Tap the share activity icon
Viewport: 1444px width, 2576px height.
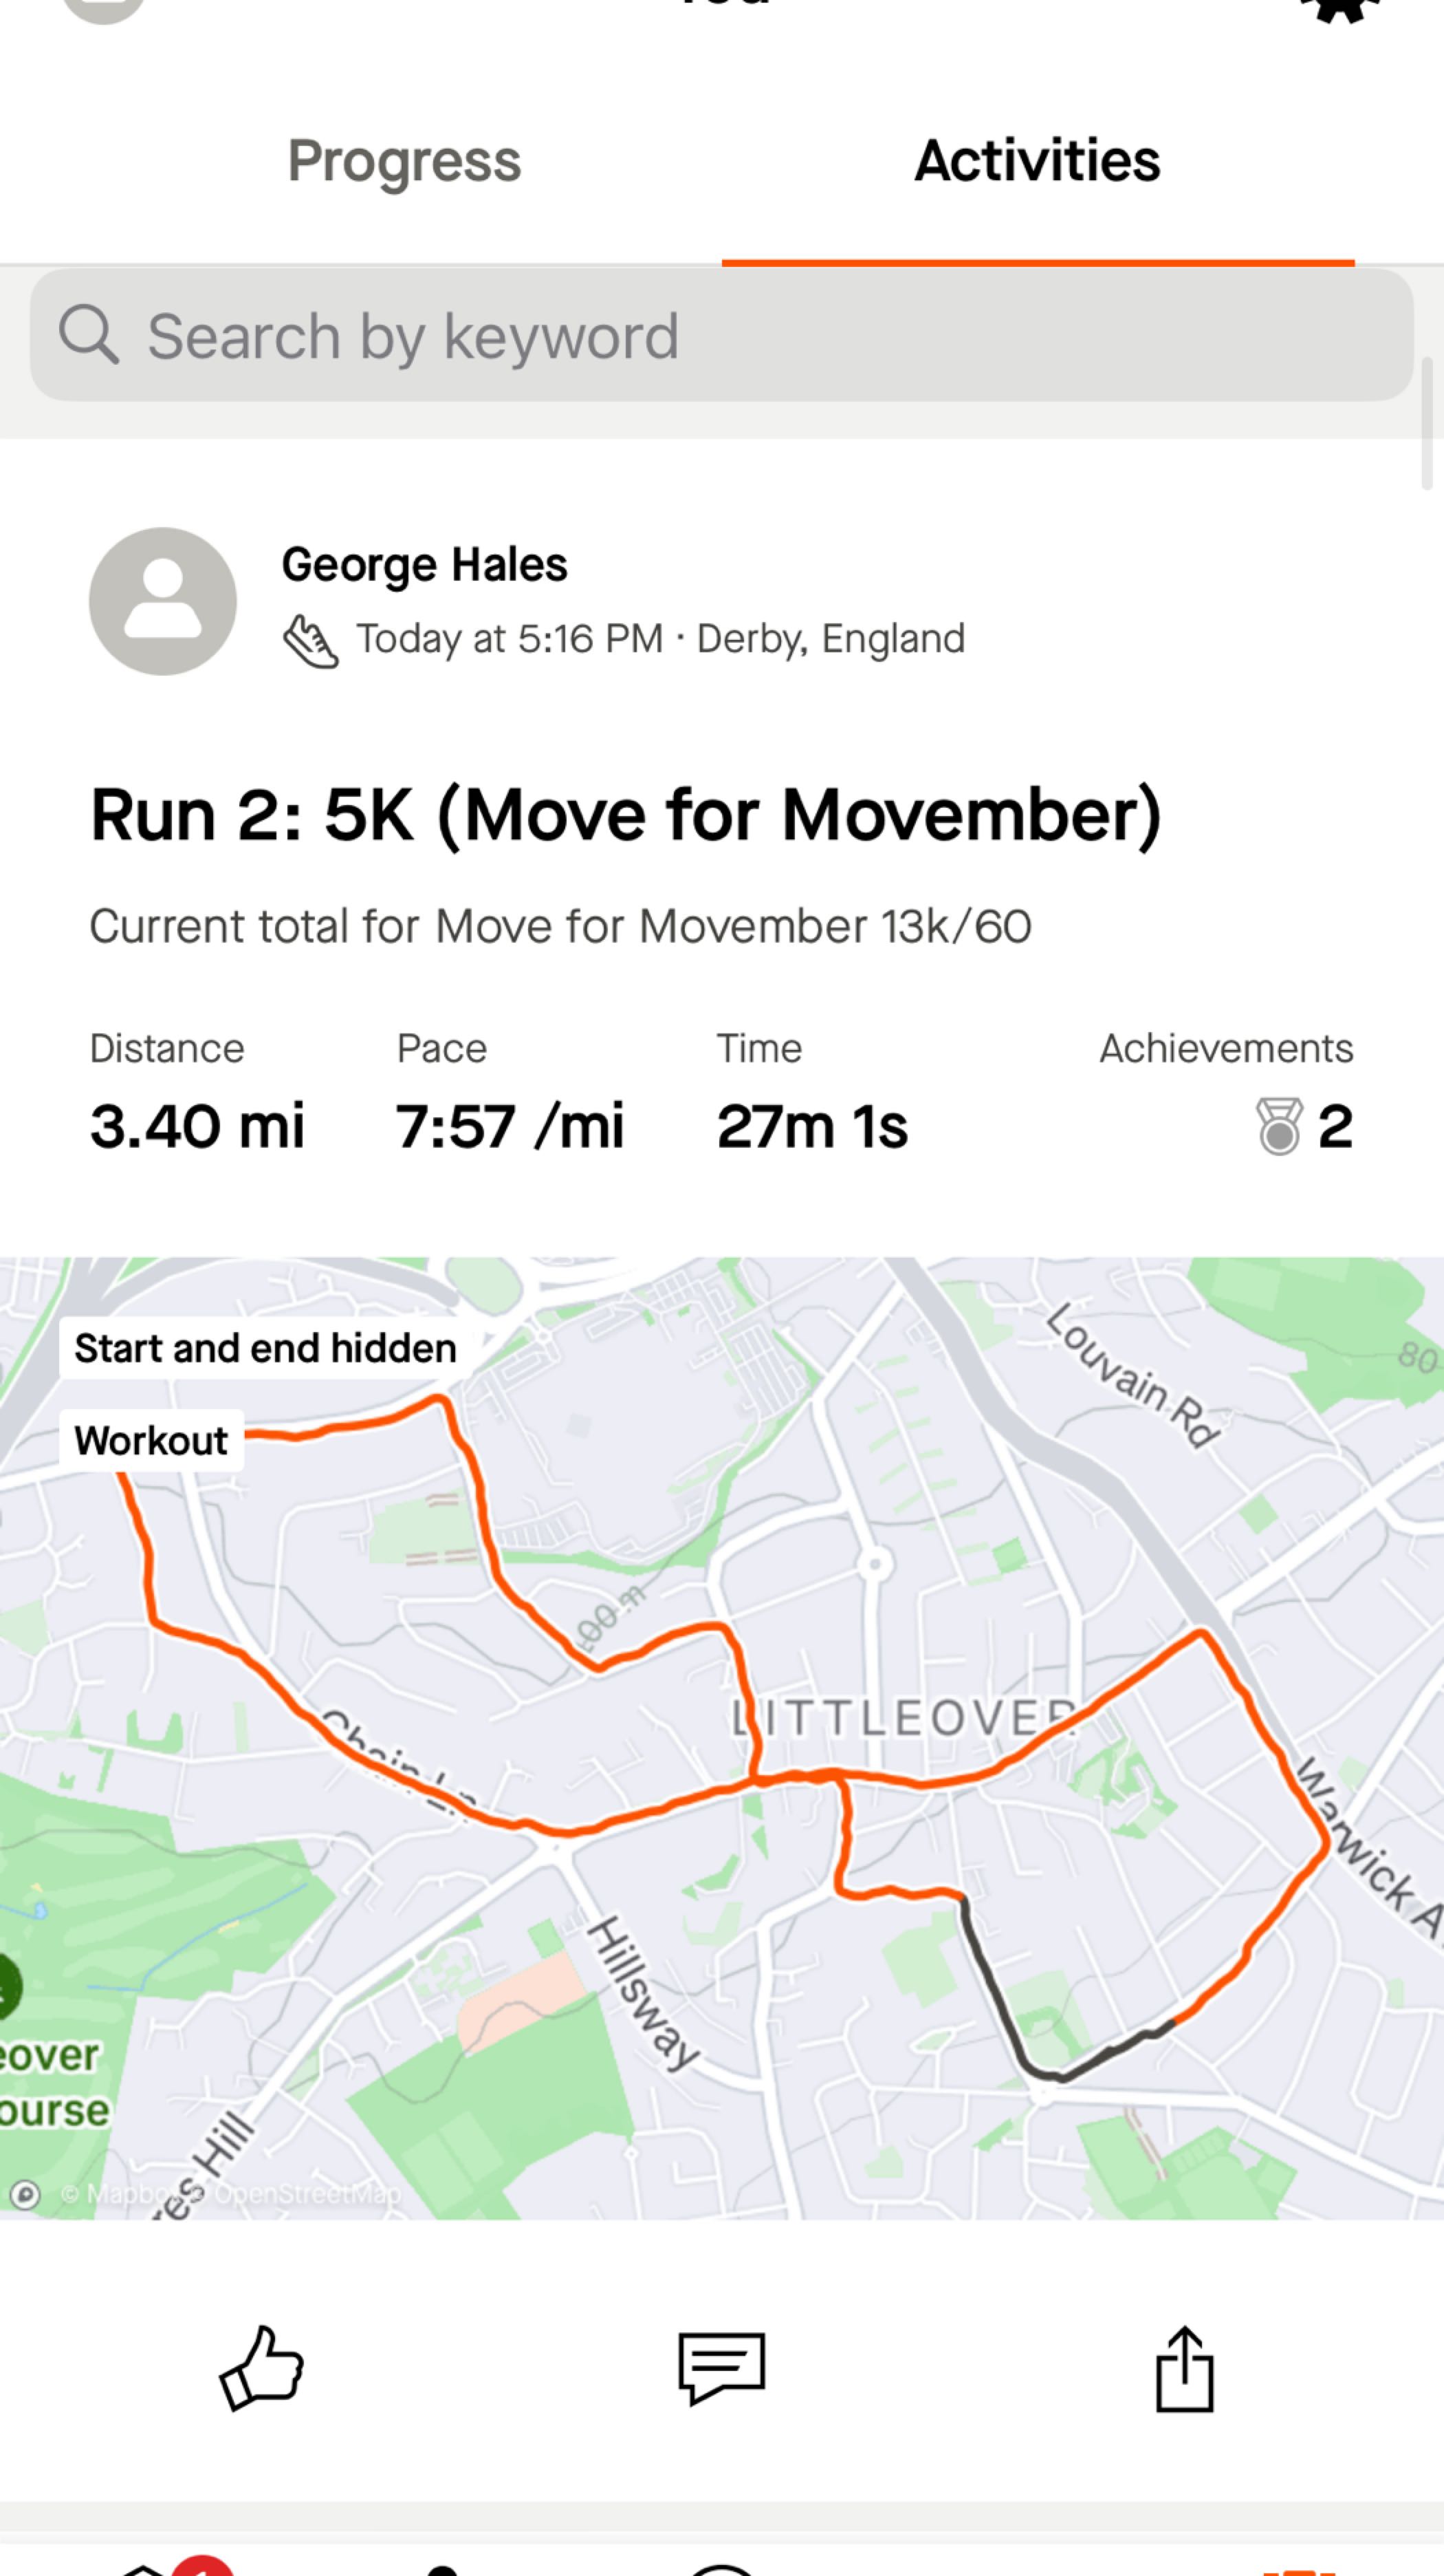pos(1184,2368)
